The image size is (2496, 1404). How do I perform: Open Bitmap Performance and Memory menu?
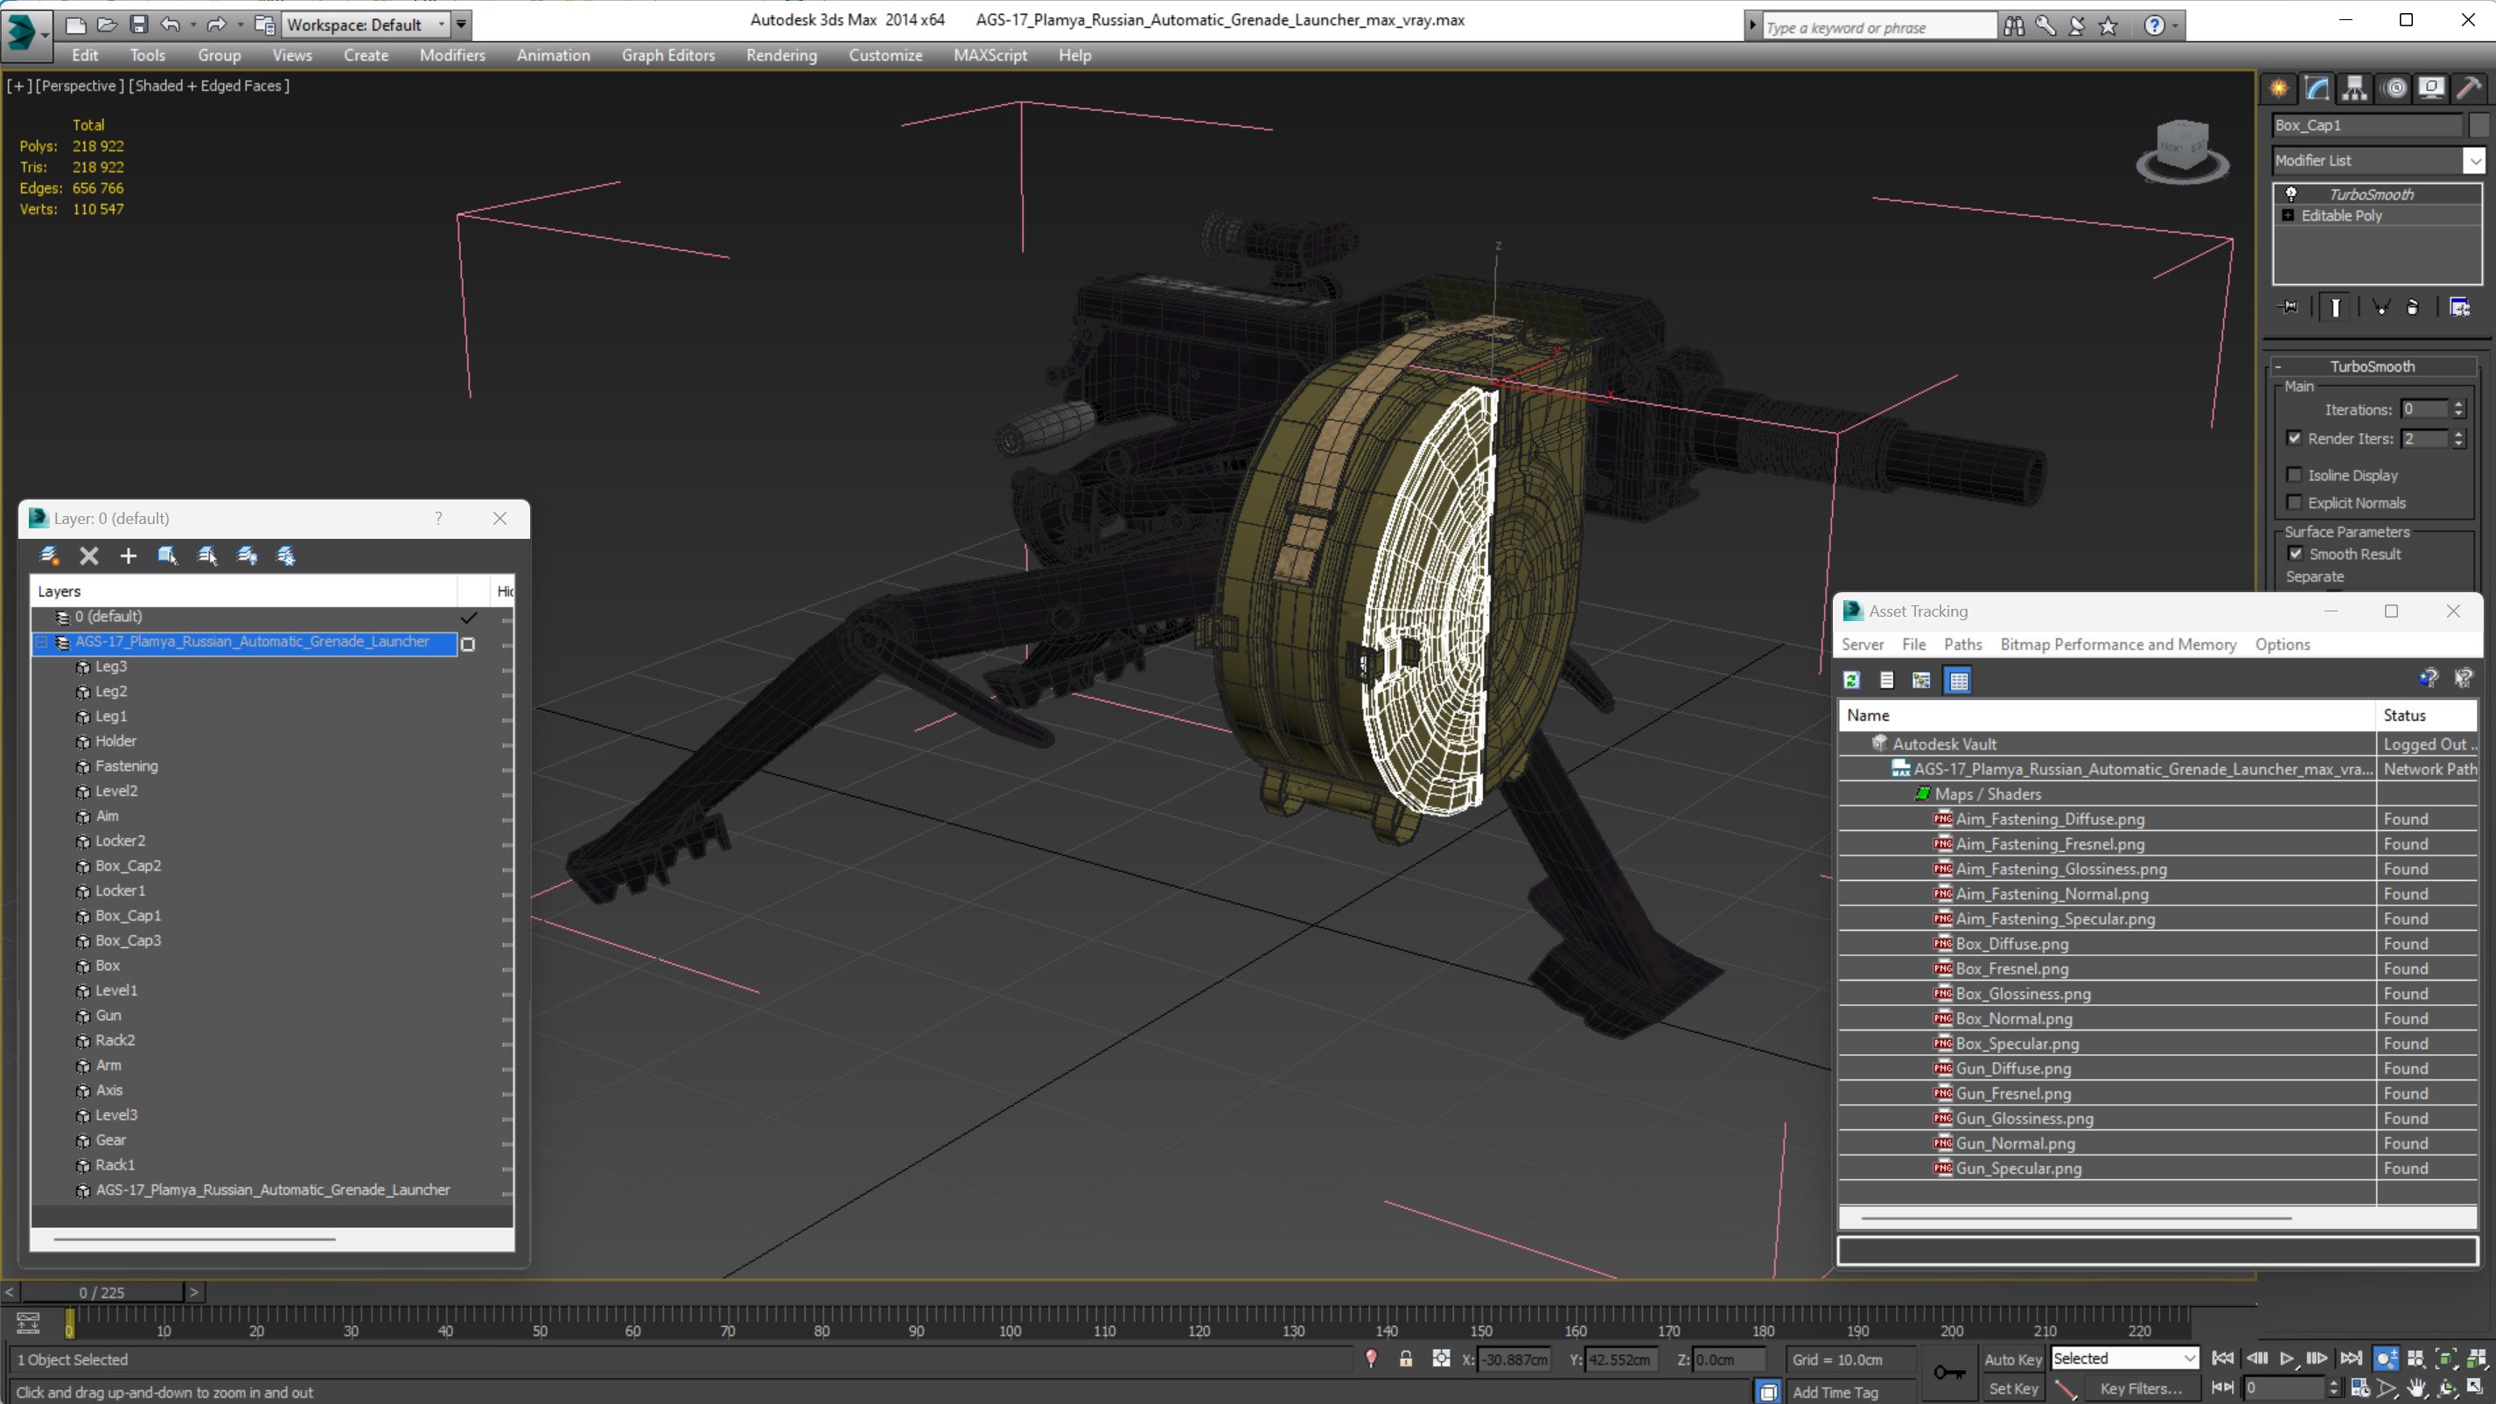(2118, 645)
